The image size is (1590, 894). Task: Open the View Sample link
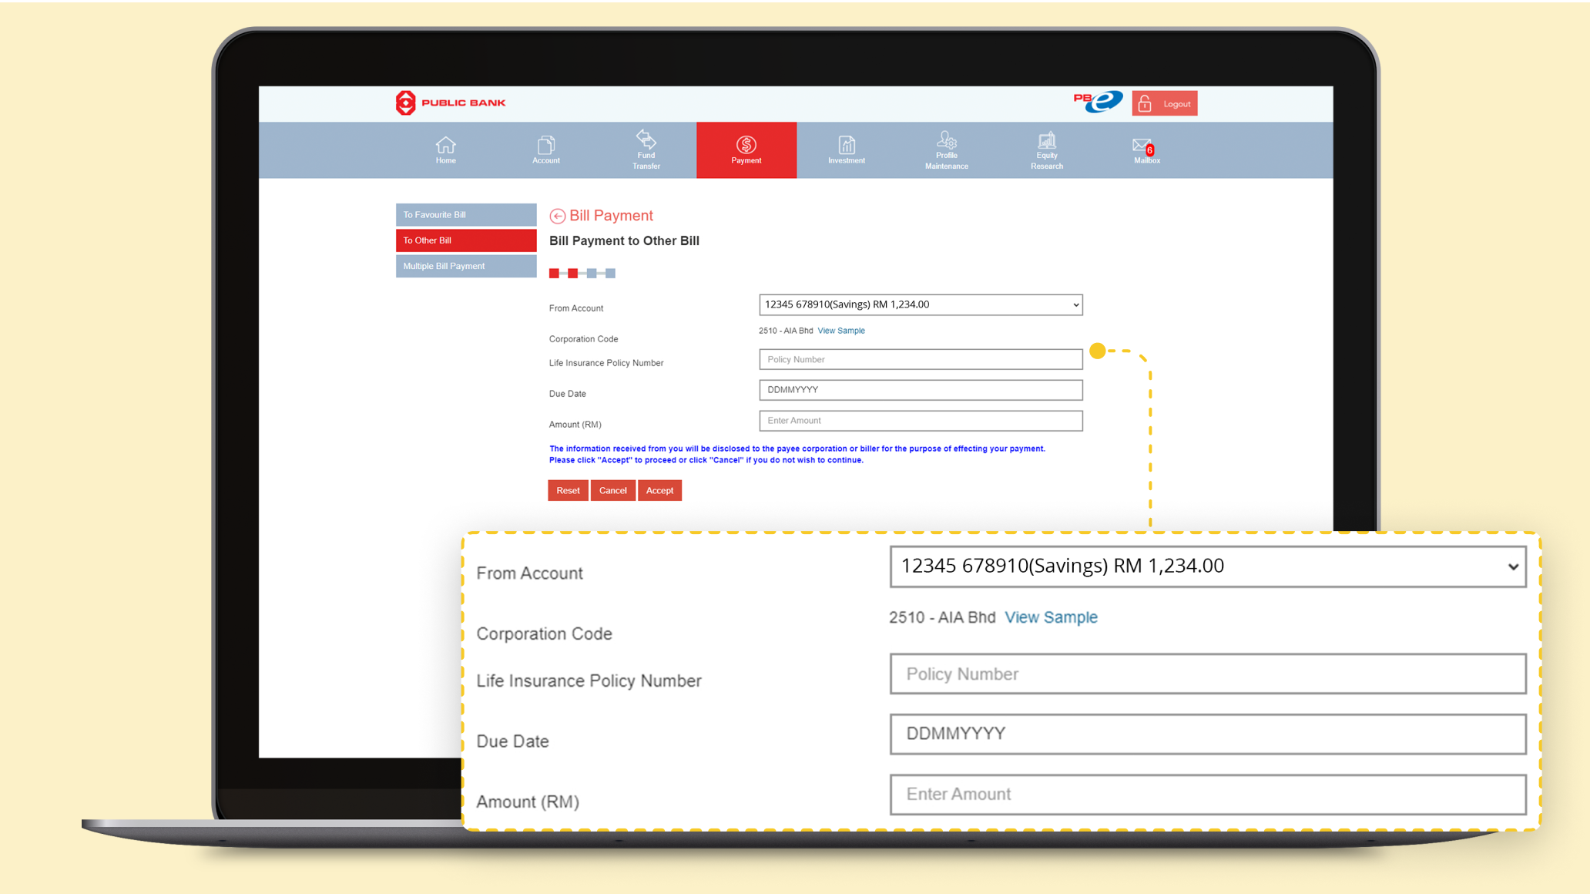click(x=841, y=330)
